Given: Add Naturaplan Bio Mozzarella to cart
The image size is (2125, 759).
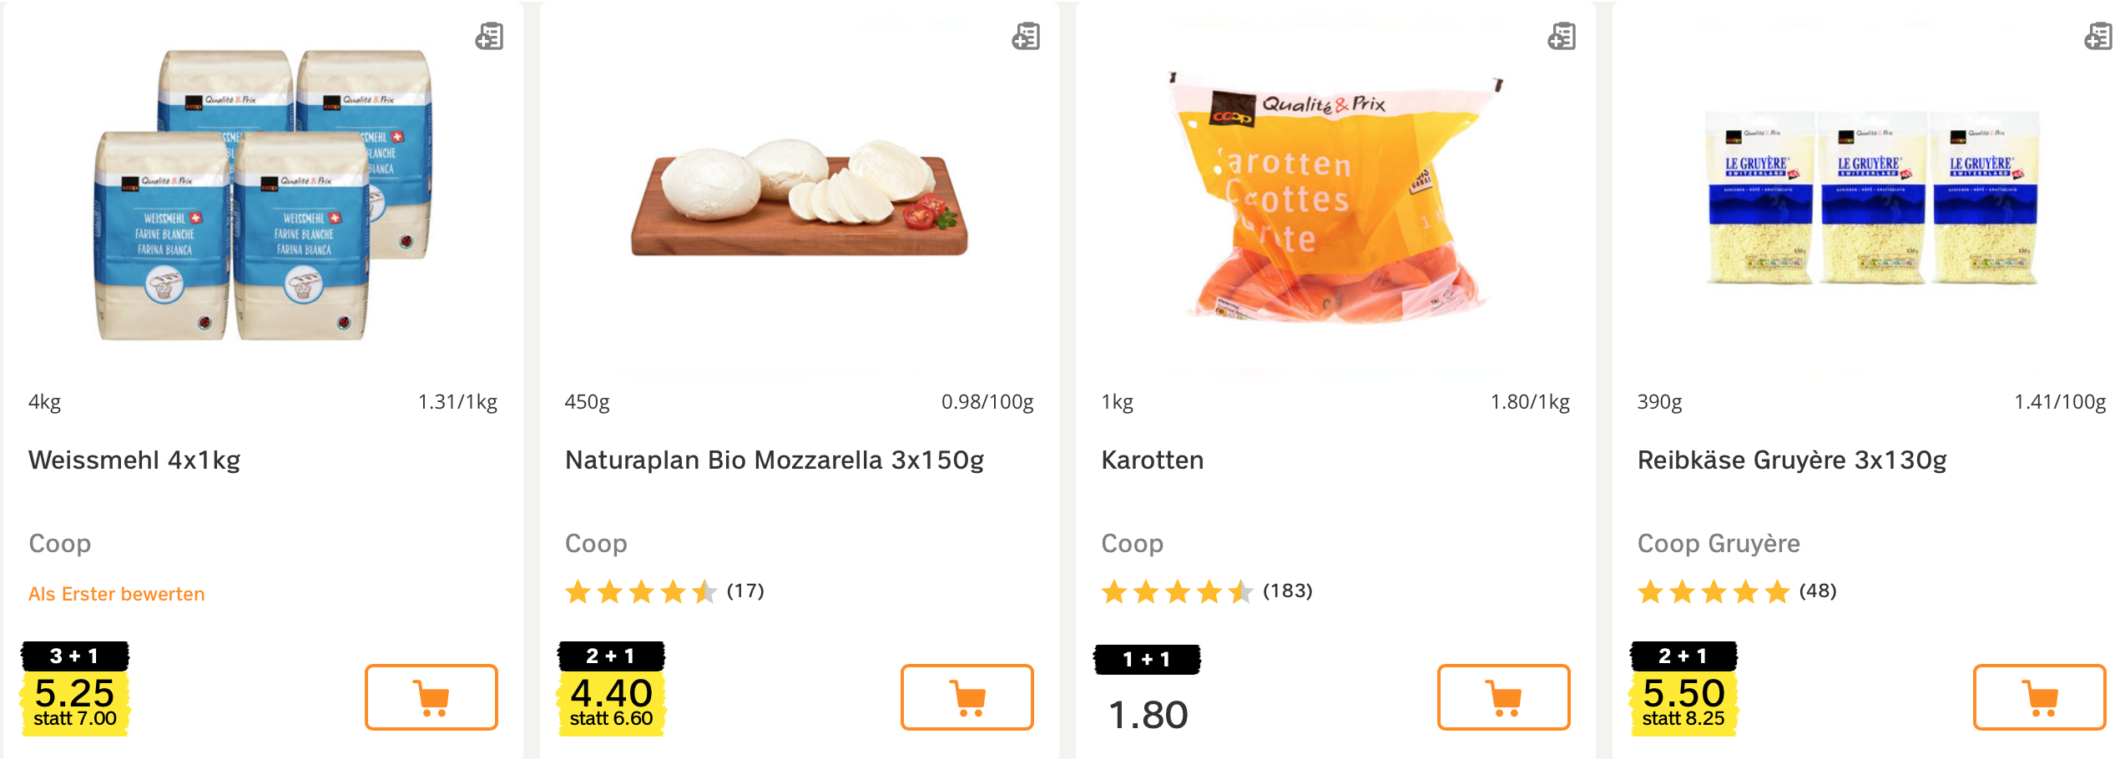Looking at the screenshot, I should click(967, 697).
